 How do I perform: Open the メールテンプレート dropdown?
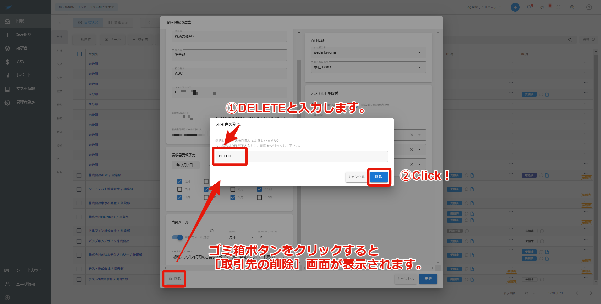tap(229, 257)
